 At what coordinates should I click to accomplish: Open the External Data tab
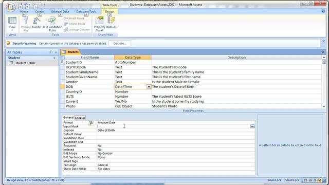coord(60,11)
